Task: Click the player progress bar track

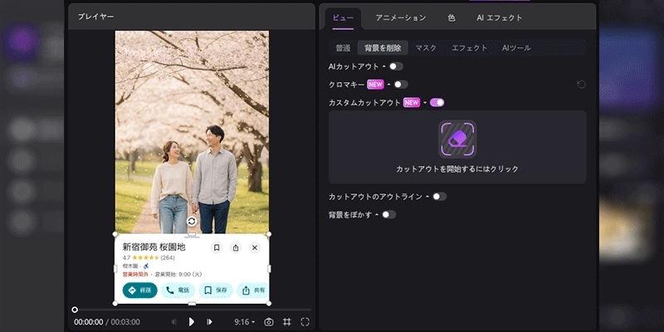Action: [193, 310]
